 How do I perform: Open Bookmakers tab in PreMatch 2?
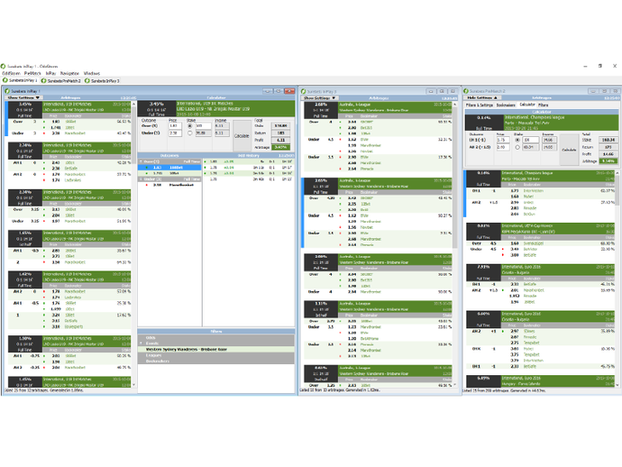tap(506, 105)
